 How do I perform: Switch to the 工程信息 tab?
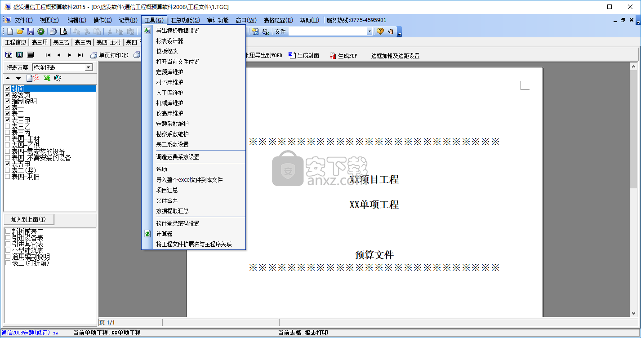coord(16,42)
